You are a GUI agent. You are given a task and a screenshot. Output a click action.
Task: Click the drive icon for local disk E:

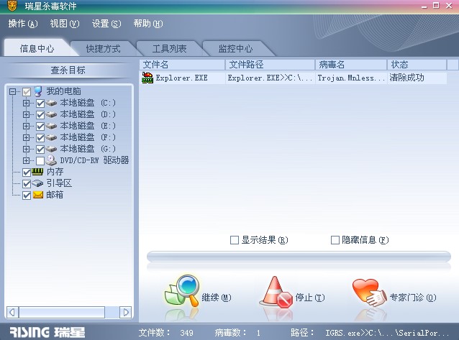click(51, 126)
